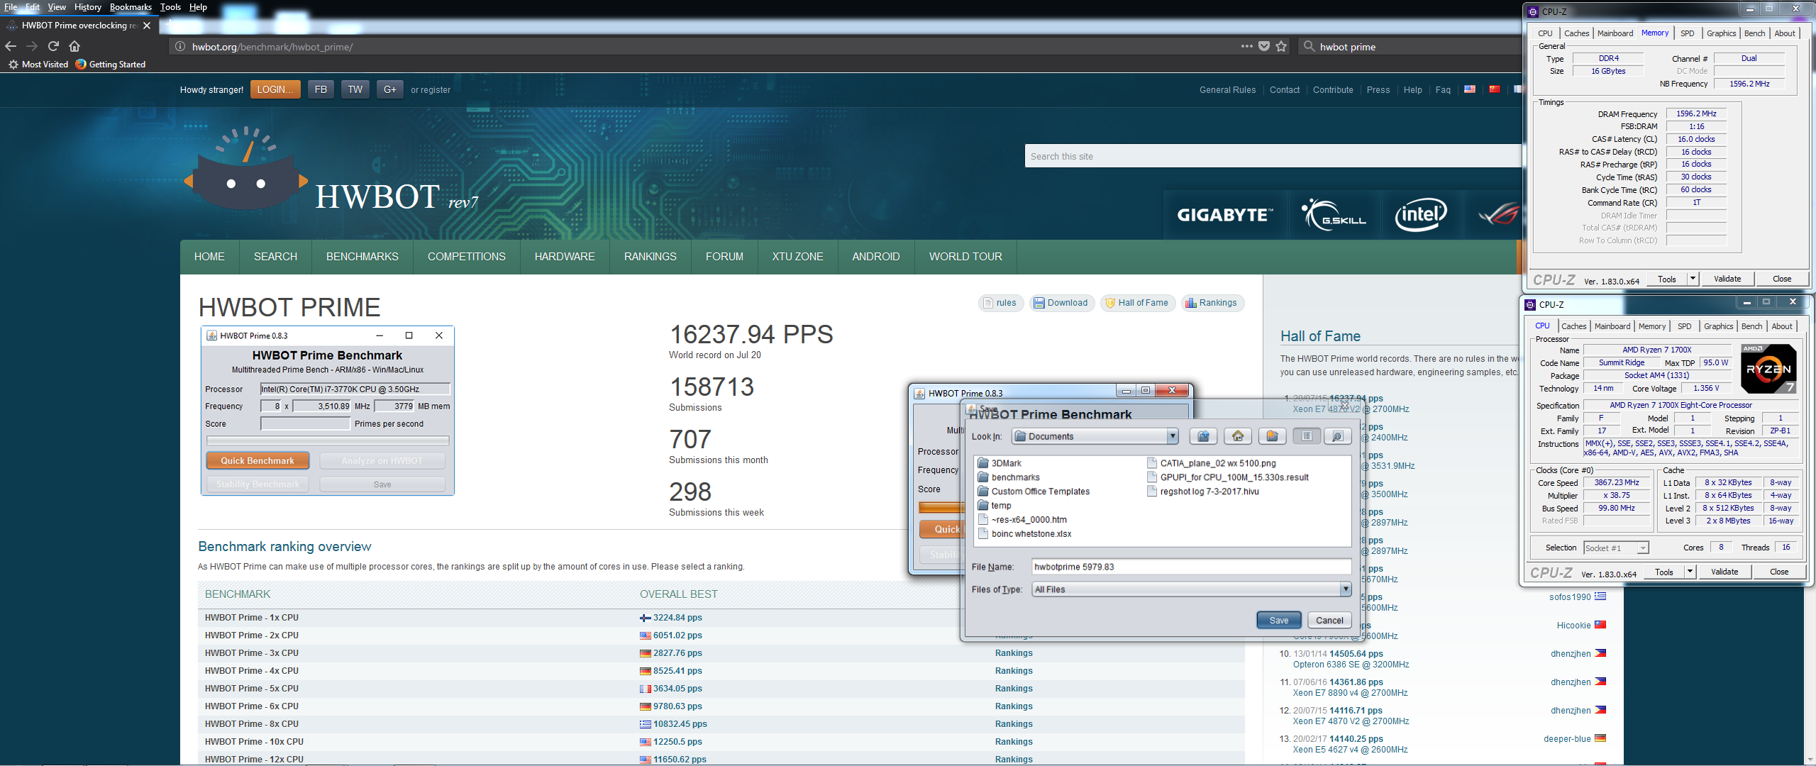The image size is (1816, 766).
Task: Create a new folder in Save dialog
Action: click(1272, 436)
